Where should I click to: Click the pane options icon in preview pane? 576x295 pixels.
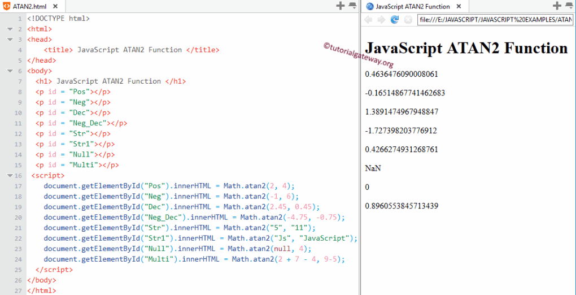569,6
